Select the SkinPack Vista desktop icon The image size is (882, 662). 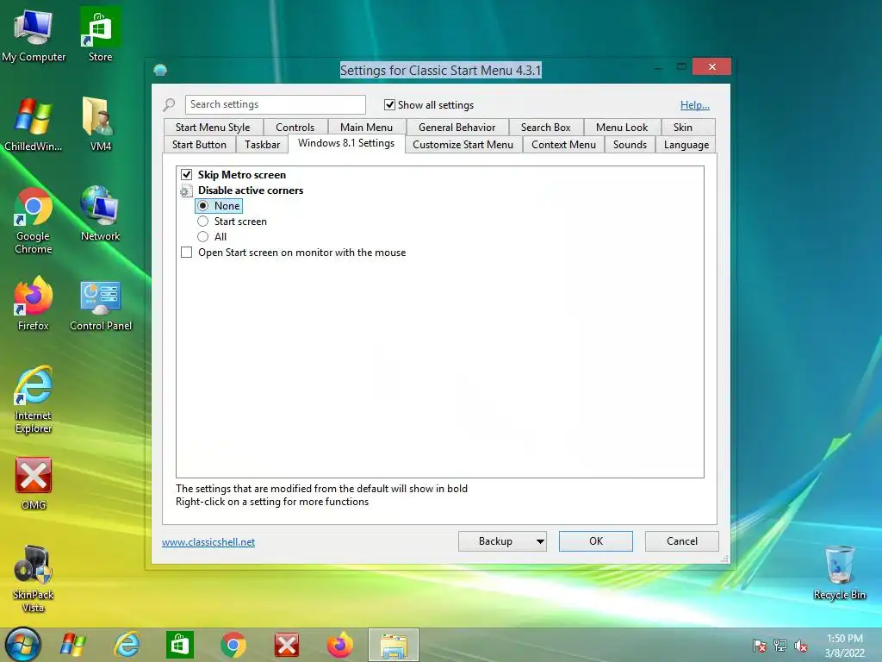[x=34, y=579]
